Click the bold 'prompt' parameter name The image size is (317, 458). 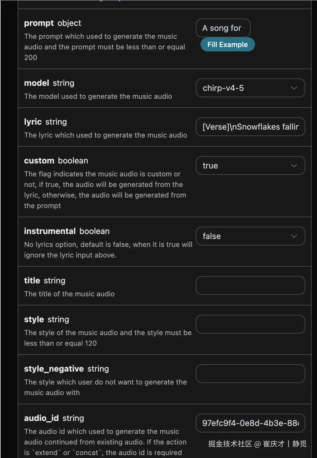tap(39, 23)
